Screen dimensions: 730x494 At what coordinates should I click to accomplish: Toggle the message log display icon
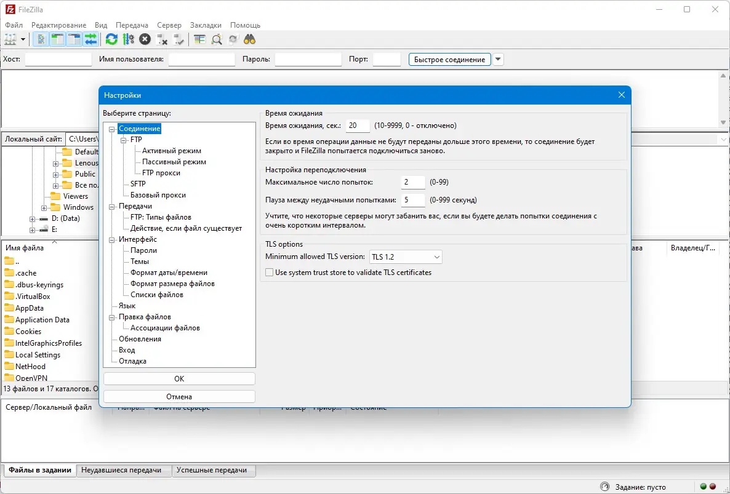41,39
